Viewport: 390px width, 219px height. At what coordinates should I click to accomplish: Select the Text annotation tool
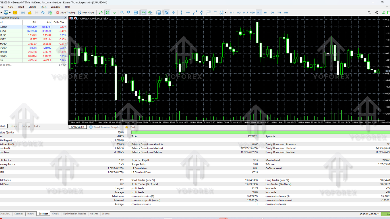coord(215,12)
